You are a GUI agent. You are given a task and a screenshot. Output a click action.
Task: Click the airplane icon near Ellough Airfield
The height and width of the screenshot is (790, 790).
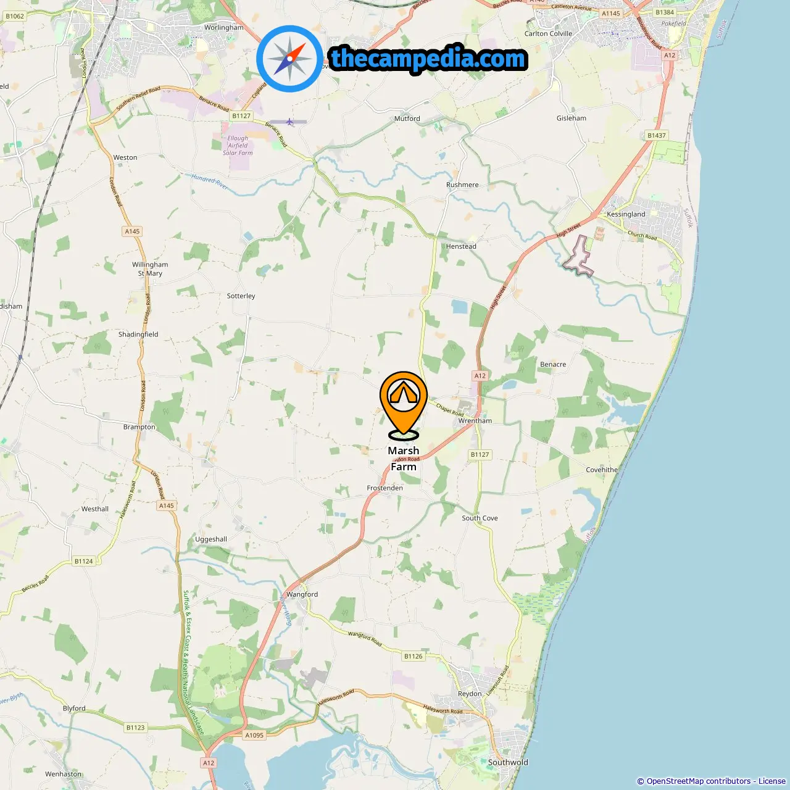click(x=289, y=122)
